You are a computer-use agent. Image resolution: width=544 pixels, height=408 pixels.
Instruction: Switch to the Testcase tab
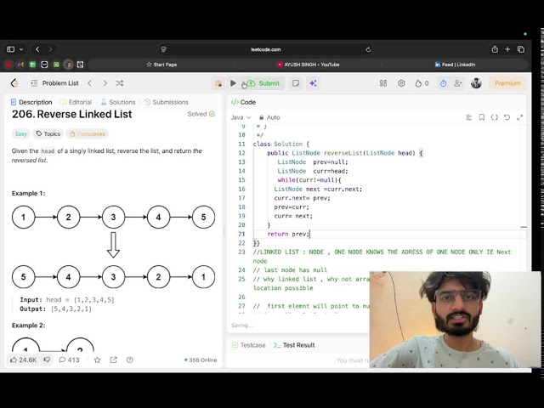(x=249, y=345)
